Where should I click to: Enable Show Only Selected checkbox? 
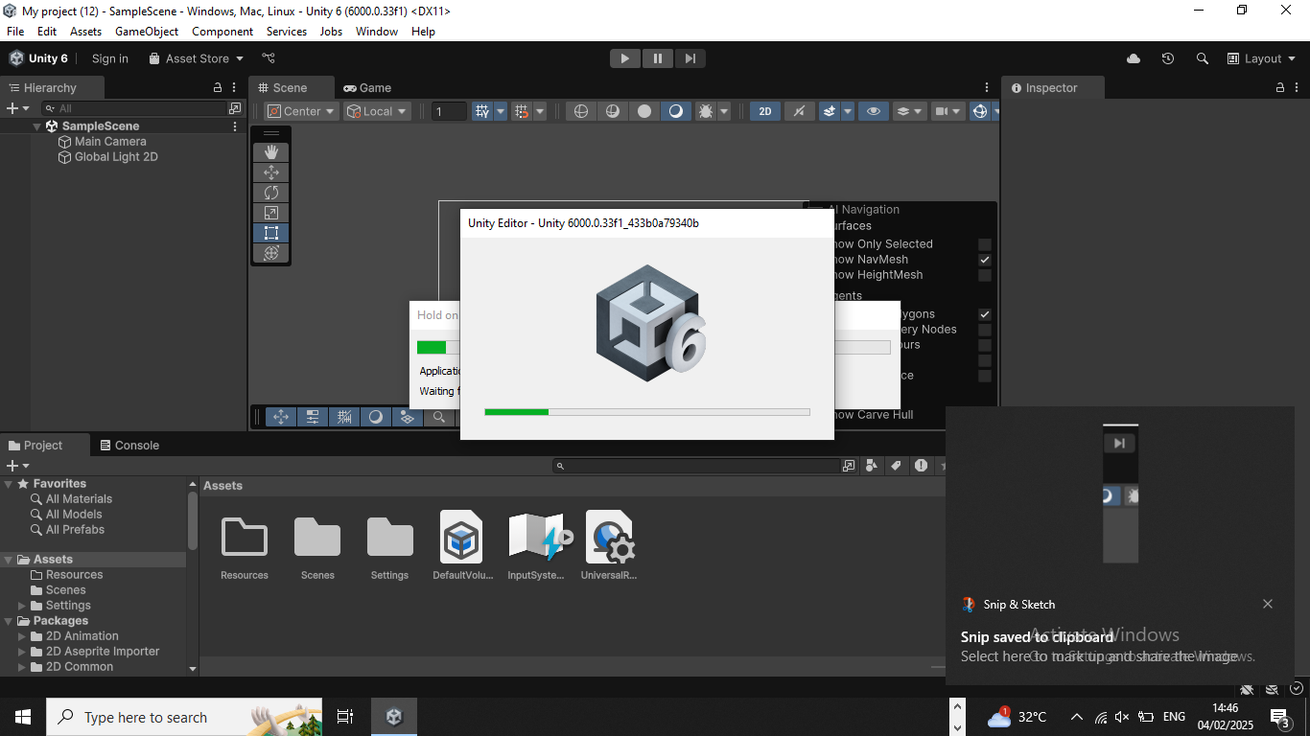point(984,244)
